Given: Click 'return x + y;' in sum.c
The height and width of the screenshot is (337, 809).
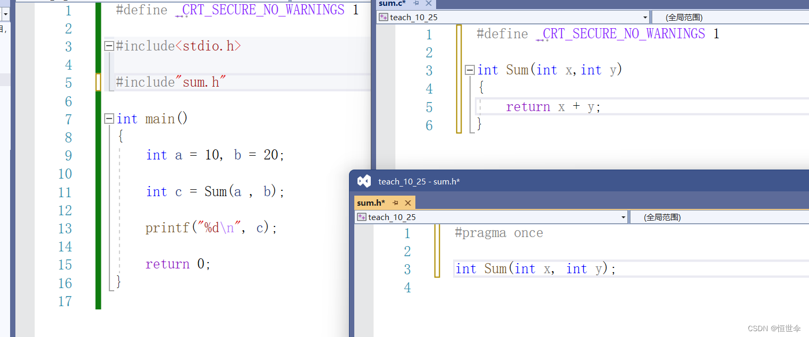Looking at the screenshot, I should coord(553,107).
